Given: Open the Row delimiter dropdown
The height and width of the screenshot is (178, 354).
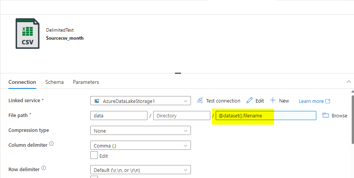Looking at the screenshot, I should (140, 170).
